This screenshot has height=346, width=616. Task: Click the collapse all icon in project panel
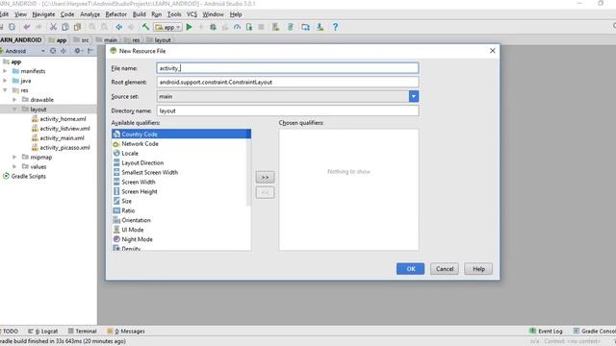click(64, 51)
